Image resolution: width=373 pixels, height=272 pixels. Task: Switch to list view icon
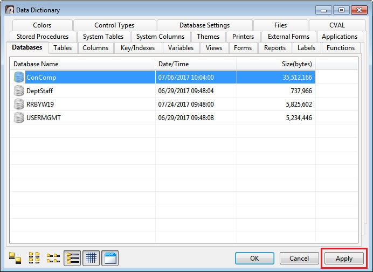[53, 259]
